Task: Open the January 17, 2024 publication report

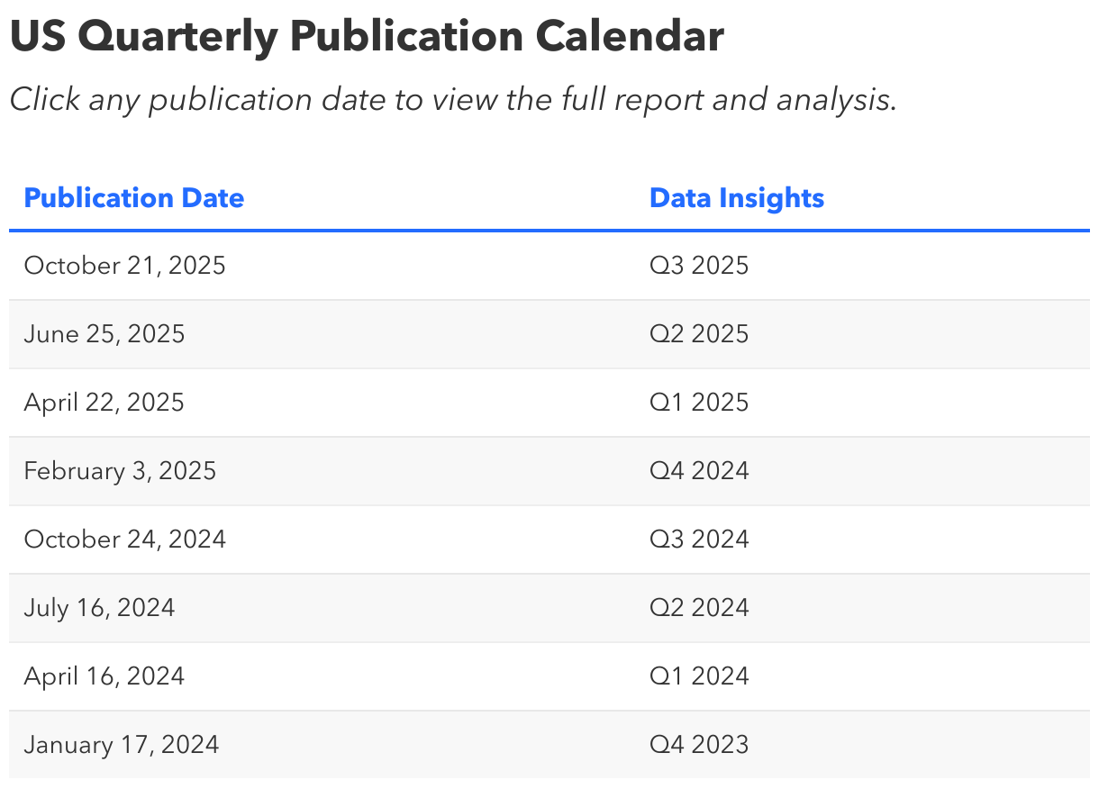Action: click(x=122, y=745)
